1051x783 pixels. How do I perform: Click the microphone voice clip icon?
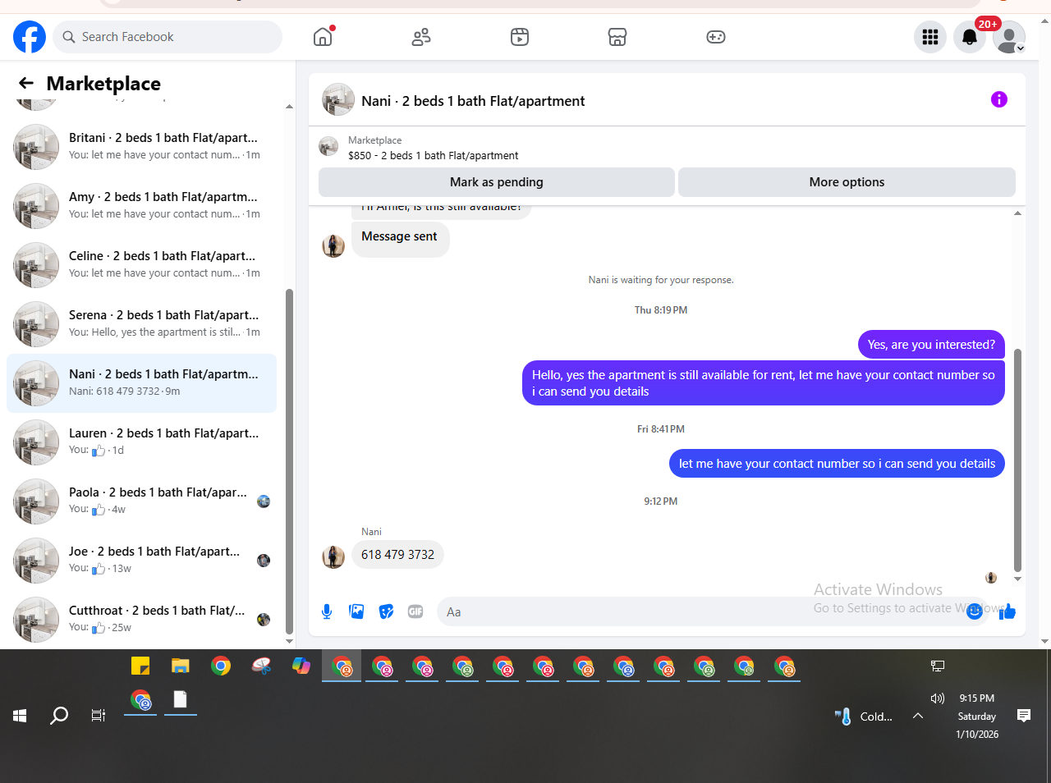point(327,611)
